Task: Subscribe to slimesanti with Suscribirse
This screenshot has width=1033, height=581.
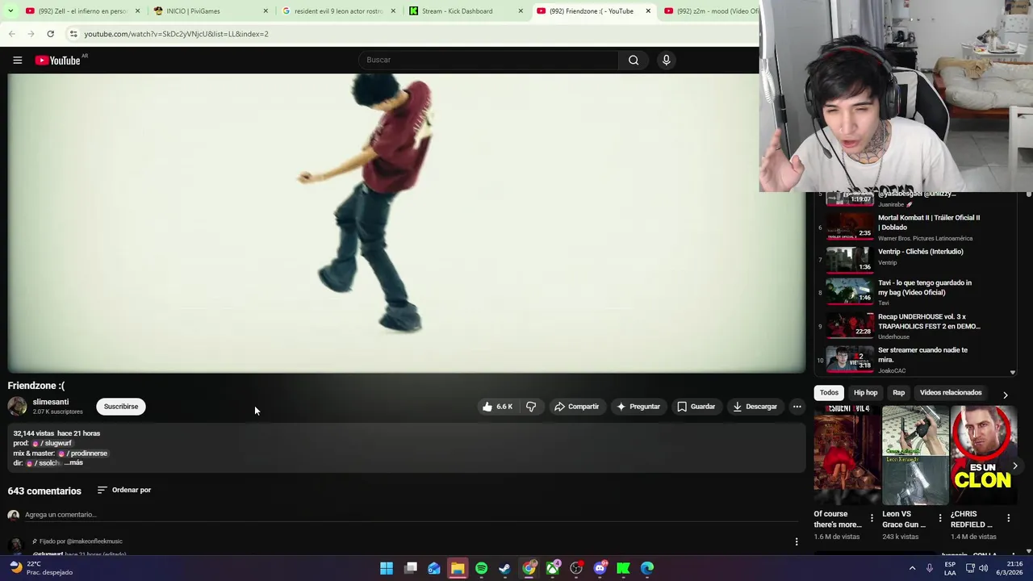Action: [121, 407]
